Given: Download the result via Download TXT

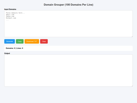Looking at the screenshot, I should [x=32, y=41].
